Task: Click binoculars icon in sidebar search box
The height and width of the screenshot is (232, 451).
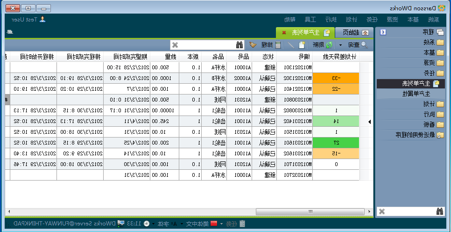Action: [x=440, y=211]
